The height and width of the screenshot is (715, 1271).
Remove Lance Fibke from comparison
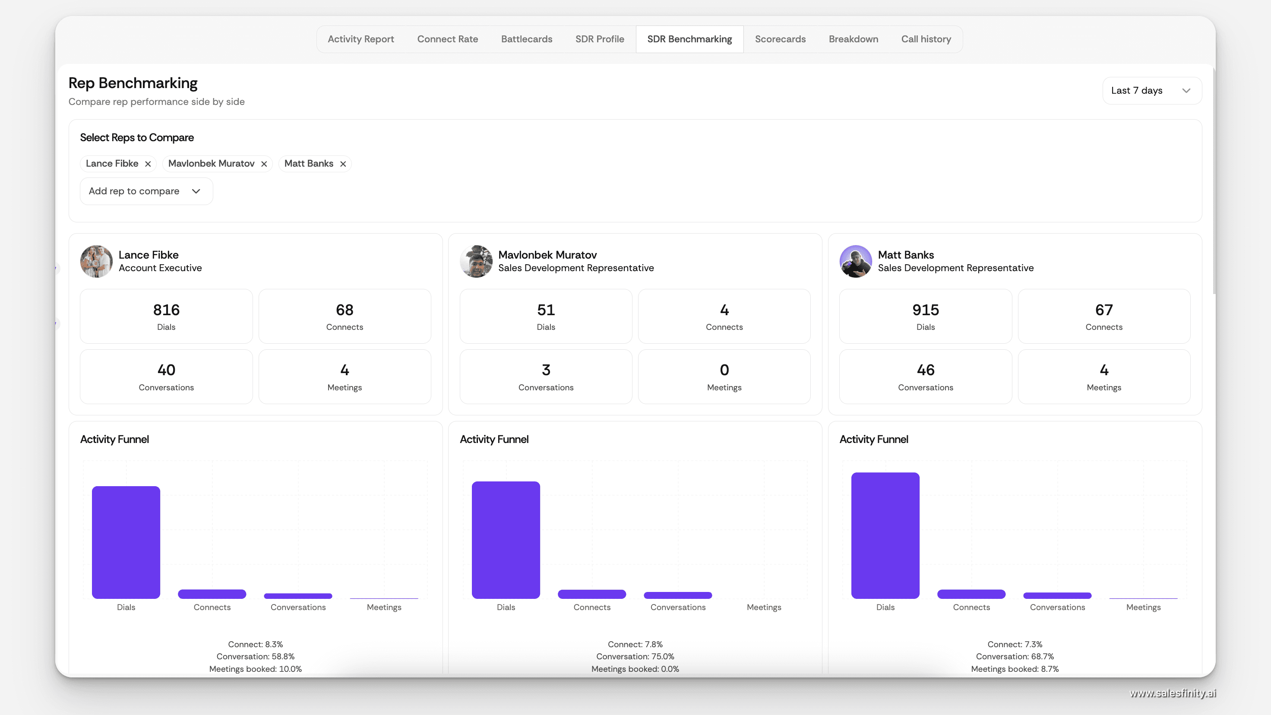pos(148,164)
